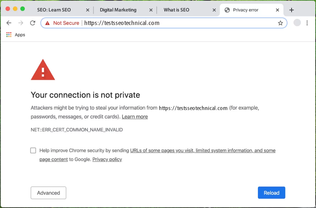Switch to the SEO: Learn SEO tab

click(x=54, y=10)
